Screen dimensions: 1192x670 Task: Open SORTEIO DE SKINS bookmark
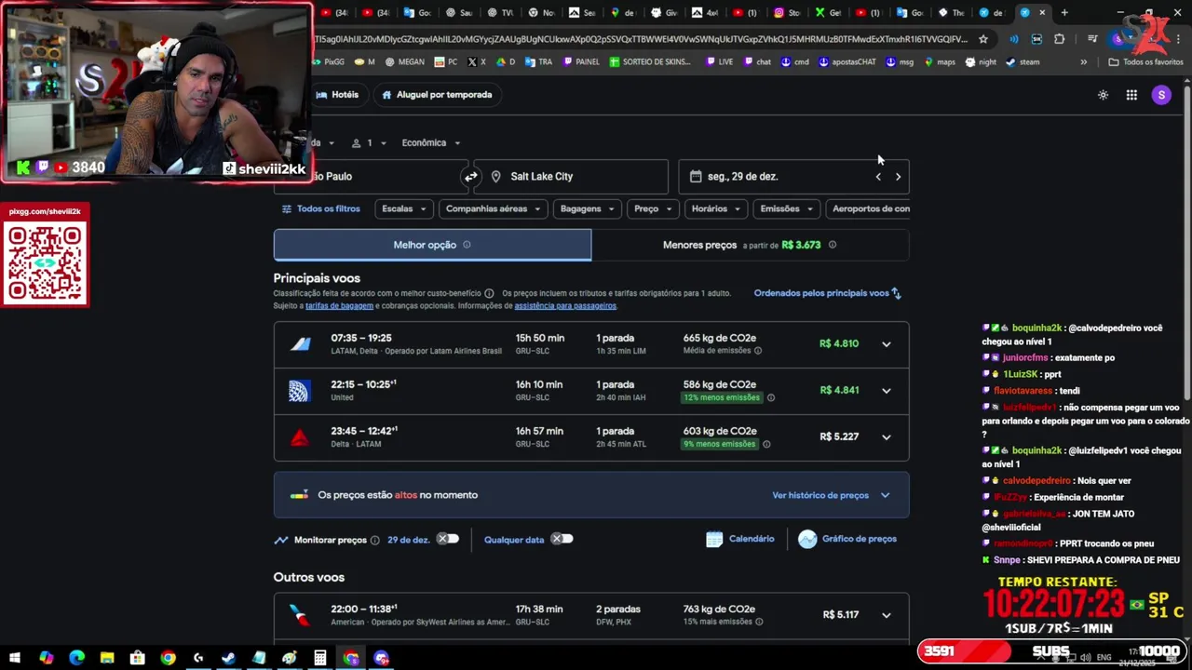point(650,62)
